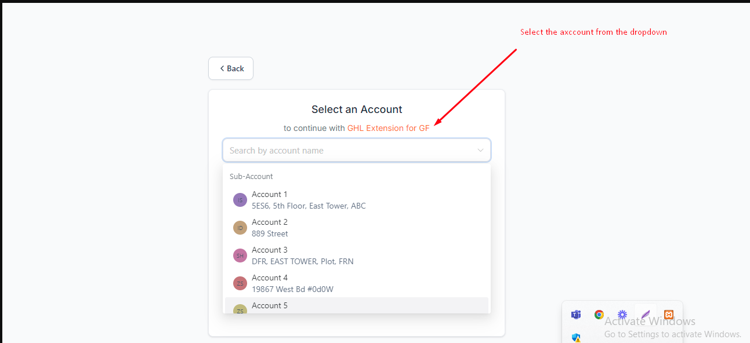Click the olive ZS avatar for Account 5

point(240,310)
